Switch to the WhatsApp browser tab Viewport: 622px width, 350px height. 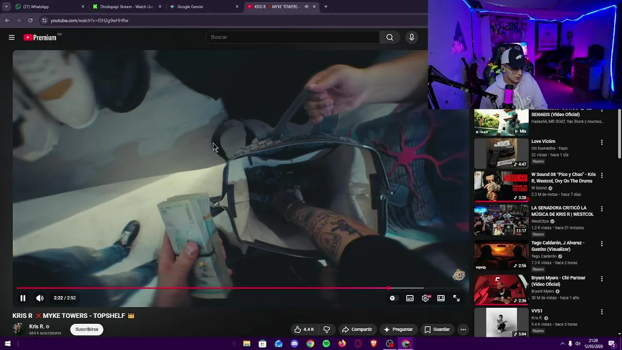(x=49, y=7)
